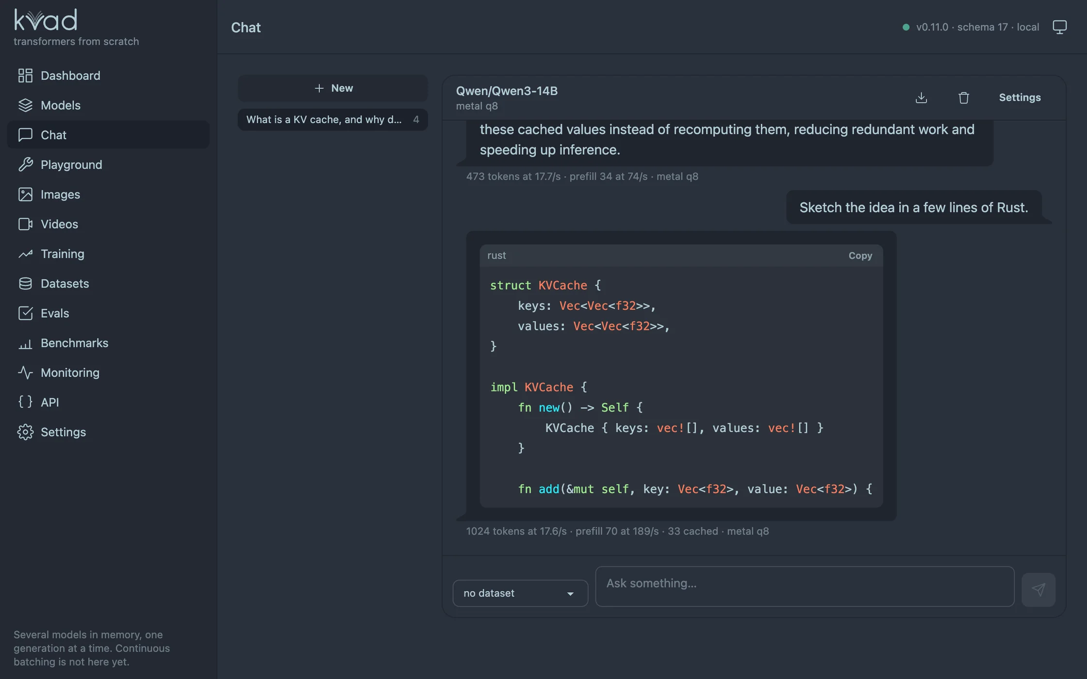Open Benchmarks via its bar chart icon
1087x679 pixels.
(x=25, y=343)
